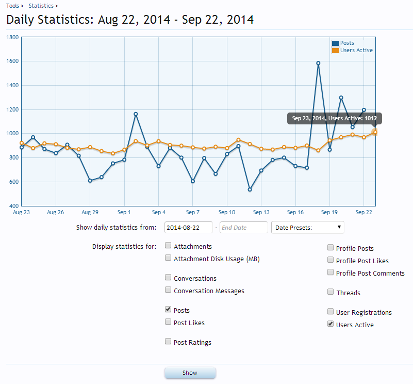This screenshot has width=413, height=384.
Task: Tick the User Registrations checkbox
Action: pyautogui.click(x=331, y=311)
